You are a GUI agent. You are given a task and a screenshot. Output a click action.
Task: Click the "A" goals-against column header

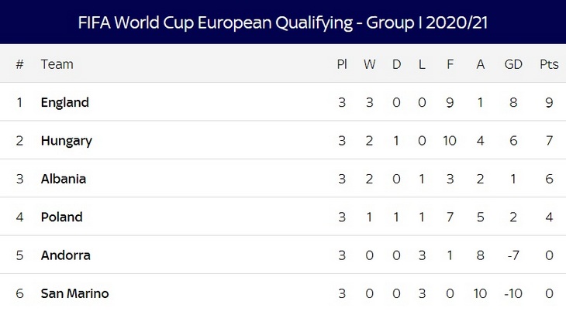point(481,64)
